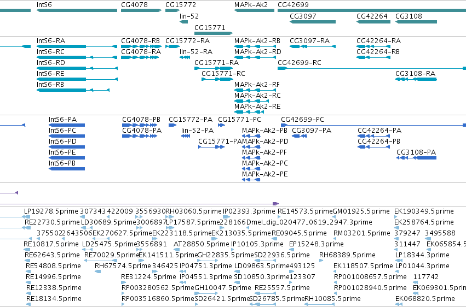Select EST RH67574.5prime
The image size is (466, 307).
tap(123, 266)
